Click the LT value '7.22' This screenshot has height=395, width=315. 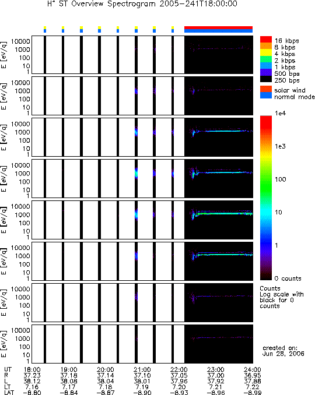pyautogui.click(x=252, y=387)
